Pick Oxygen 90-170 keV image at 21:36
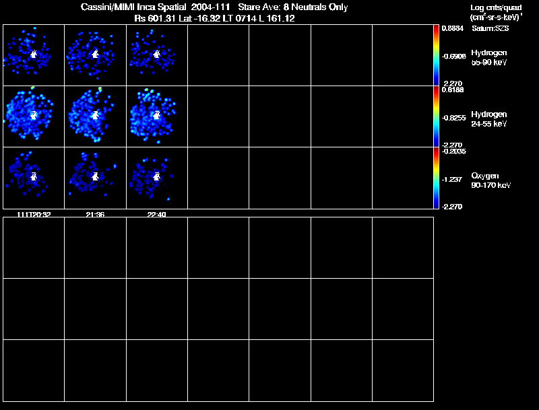This screenshot has width=539, height=410. 95,178
